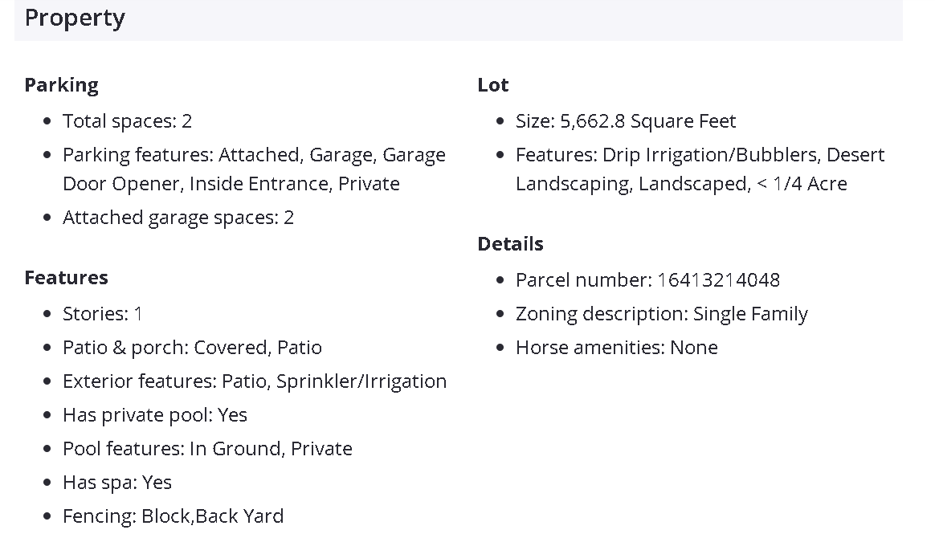Viewport: 935px width, 538px height.
Task: Click the Patio & porch entry
Action: tap(192, 348)
